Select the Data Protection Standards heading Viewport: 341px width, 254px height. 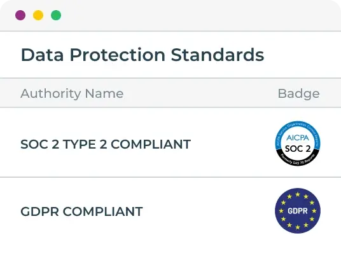pos(143,55)
